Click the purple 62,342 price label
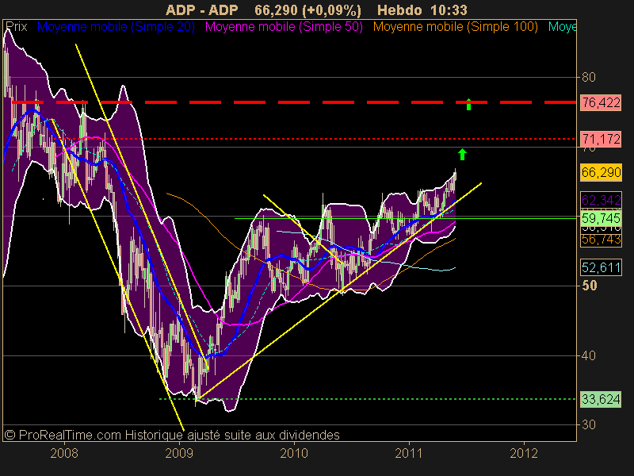Viewport: 634px width, 476px height. [601, 200]
